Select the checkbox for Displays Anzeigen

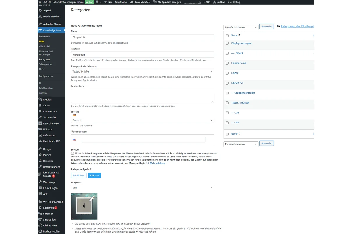click(x=227, y=43)
